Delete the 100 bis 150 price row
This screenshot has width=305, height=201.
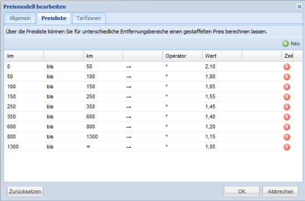click(287, 87)
